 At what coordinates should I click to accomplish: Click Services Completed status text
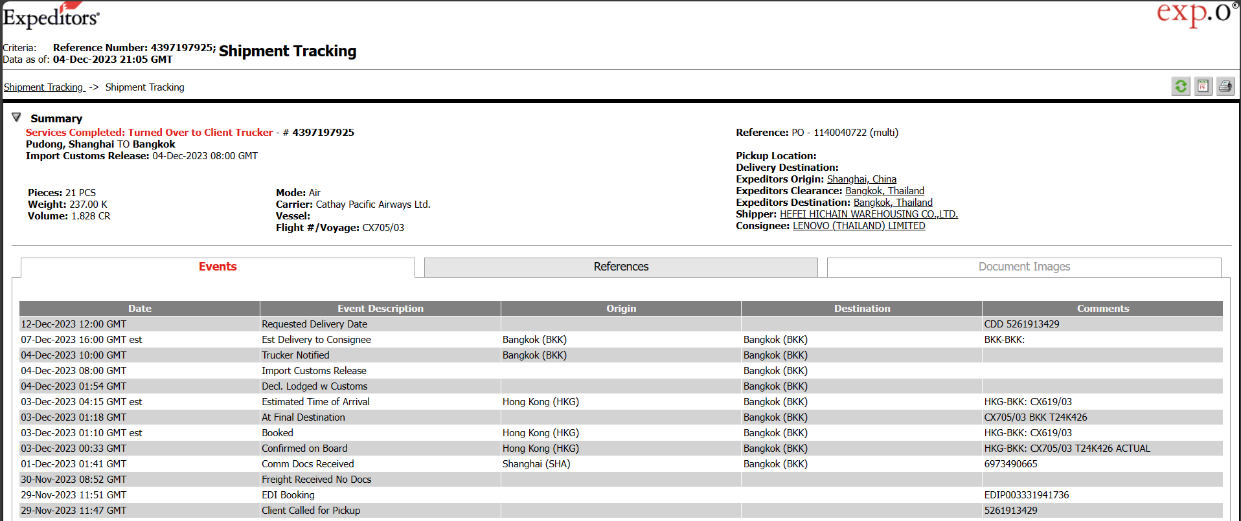click(149, 133)
